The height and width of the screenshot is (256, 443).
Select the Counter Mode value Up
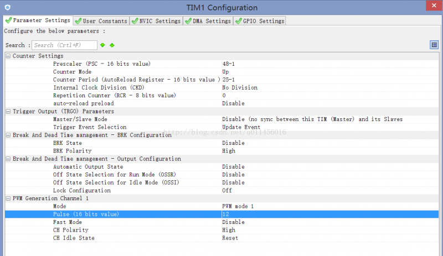click(x=225, y=72)
